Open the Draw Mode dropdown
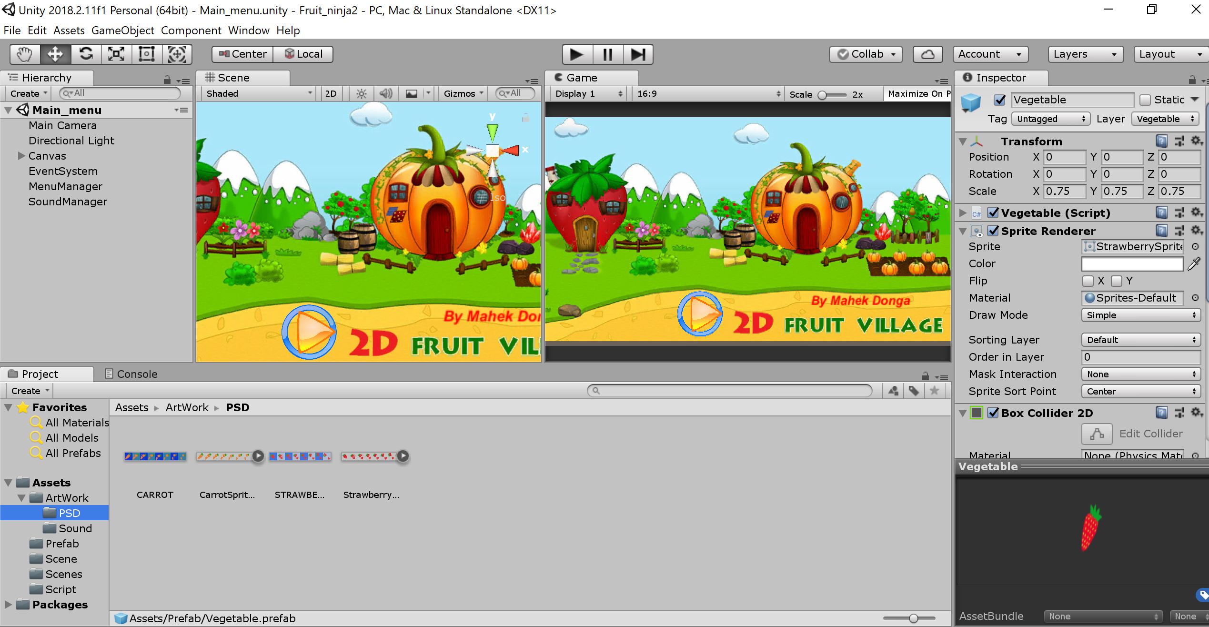 [1140, 315]
